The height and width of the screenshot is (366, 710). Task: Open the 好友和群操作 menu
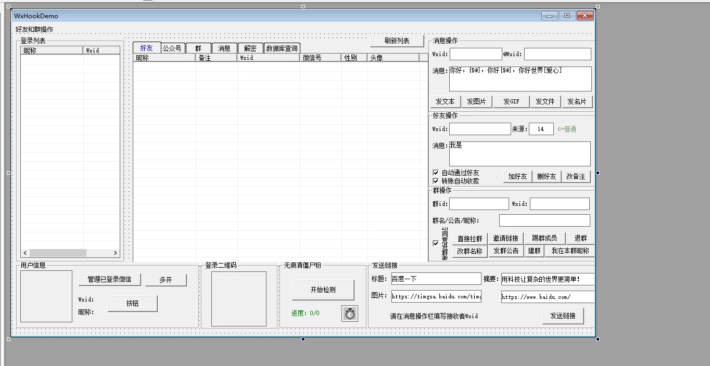[33, 29]
